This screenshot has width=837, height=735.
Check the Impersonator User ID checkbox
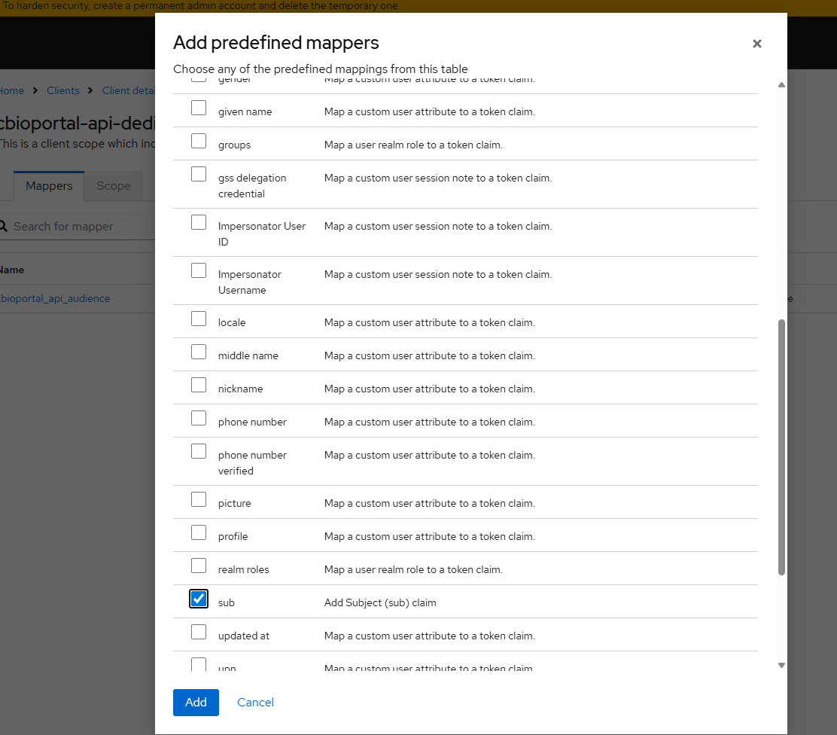tap(199, 222)
